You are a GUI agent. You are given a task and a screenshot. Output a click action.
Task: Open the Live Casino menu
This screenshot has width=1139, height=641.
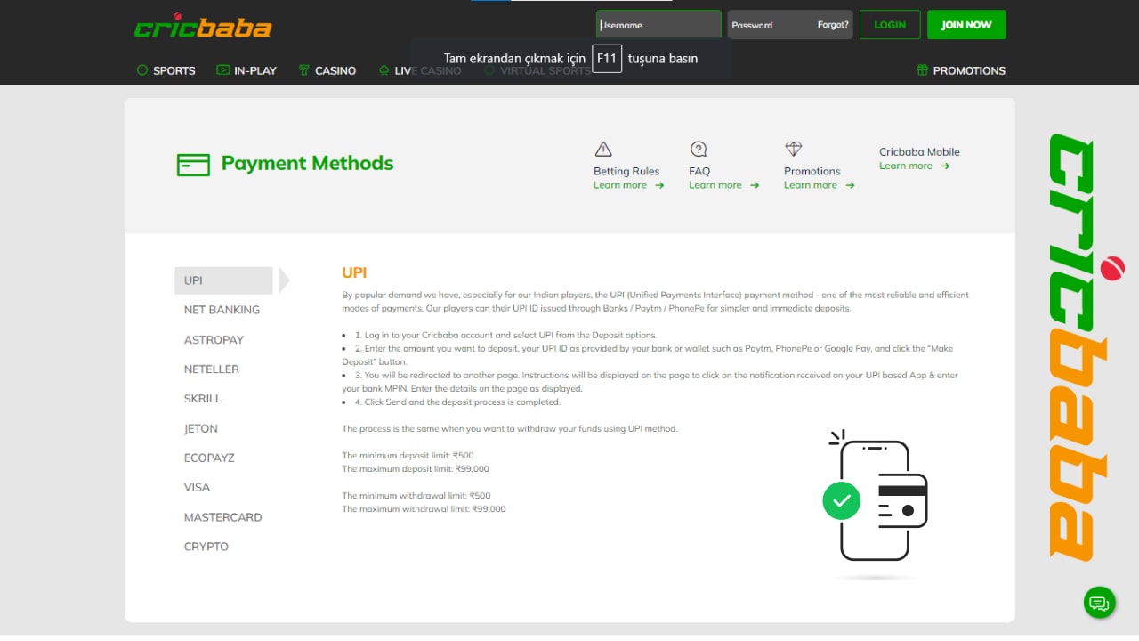(427, 70)
